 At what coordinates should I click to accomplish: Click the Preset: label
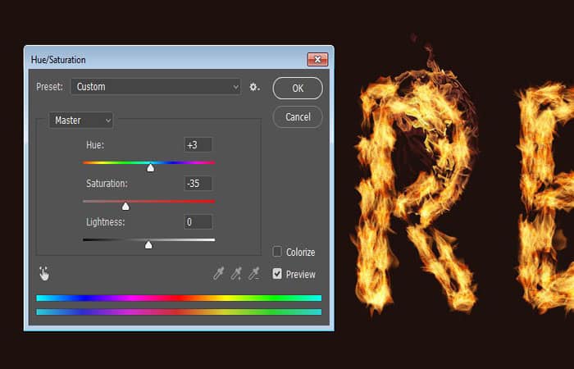coord(50,87)
